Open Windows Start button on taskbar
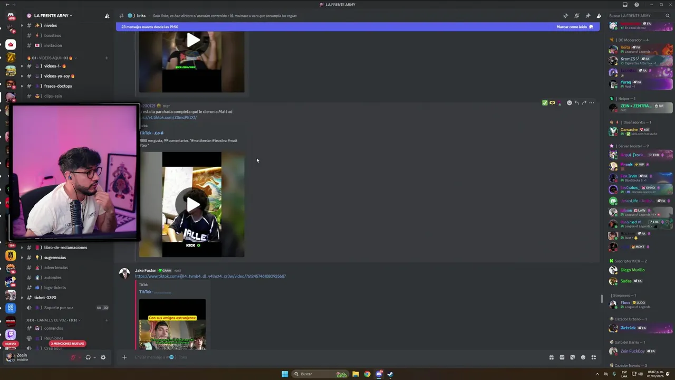675x380 pixels. 285,374
